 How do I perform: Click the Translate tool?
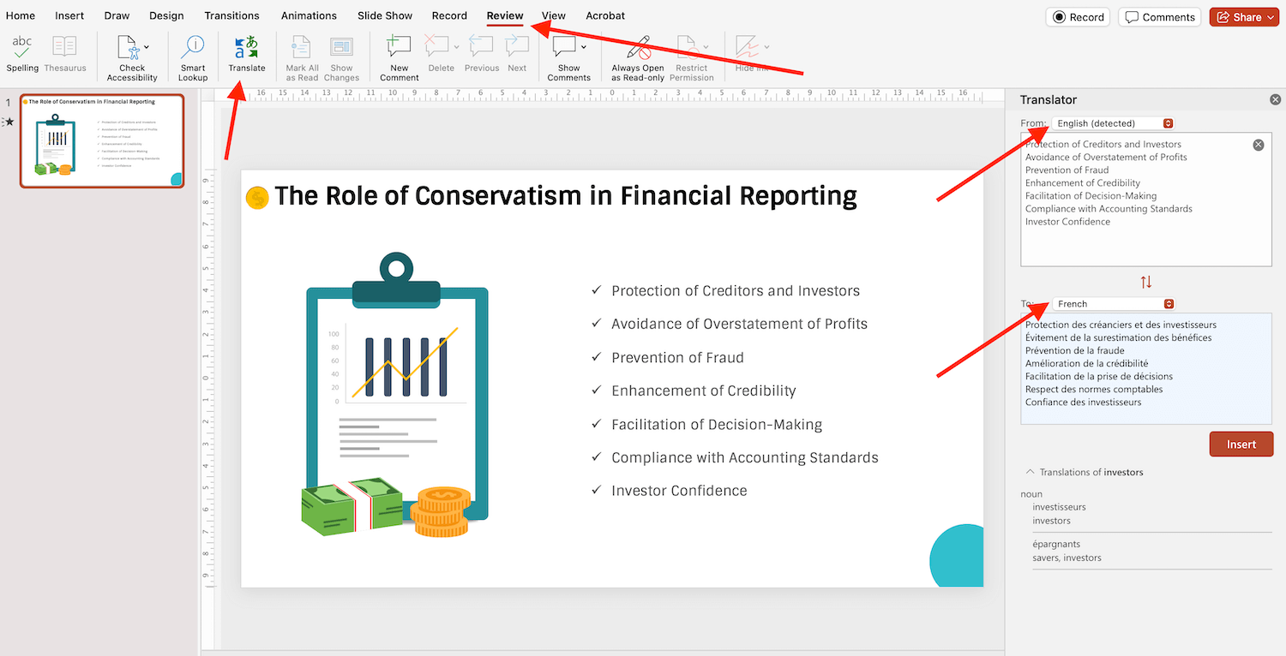(247, 54)
